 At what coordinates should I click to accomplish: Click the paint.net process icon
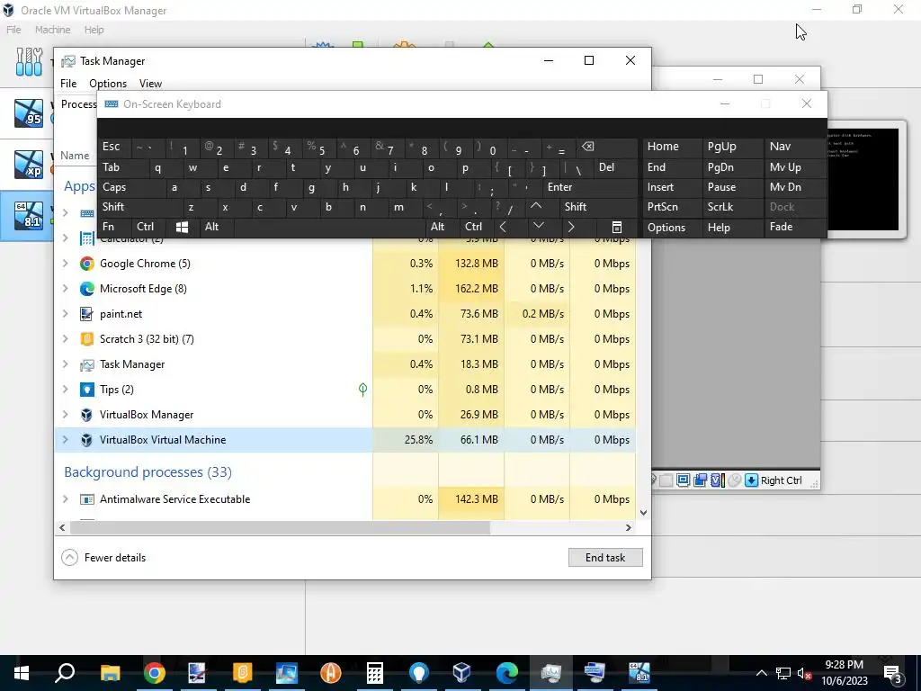[x=87, y=314]
